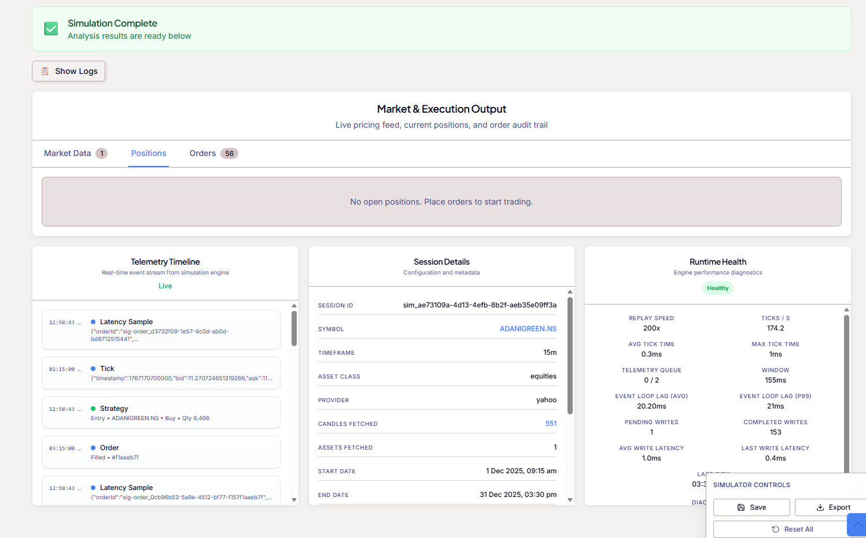The image size is (866, 538).
Task: Open the ADANIGREEN.NS symbol link
Action: [528, 329]
